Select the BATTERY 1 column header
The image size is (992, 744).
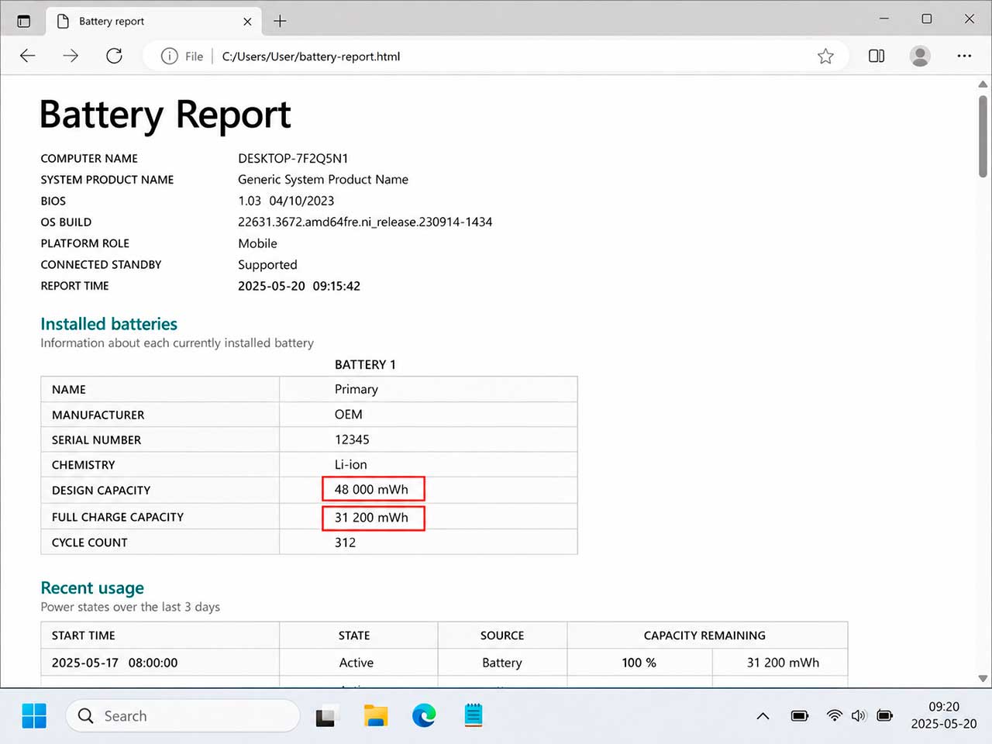[365, 365]
